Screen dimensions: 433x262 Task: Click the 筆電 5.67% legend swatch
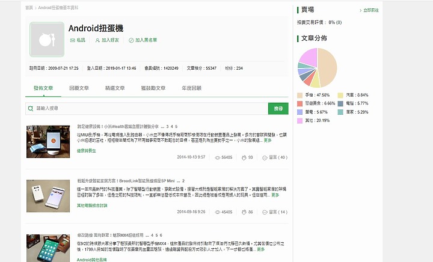pyautogui.click(x=300, y=112)
